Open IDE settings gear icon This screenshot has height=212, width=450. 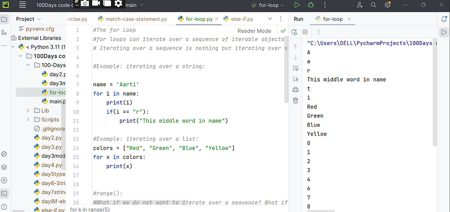[388, 5]
